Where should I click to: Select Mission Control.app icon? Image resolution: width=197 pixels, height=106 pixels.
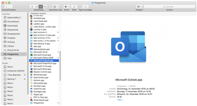[31, 72]
